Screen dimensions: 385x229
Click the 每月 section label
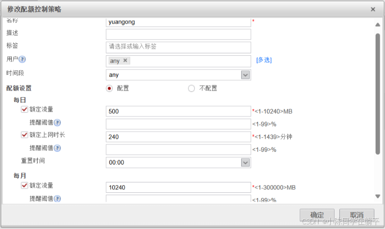[x=20, y=176]
